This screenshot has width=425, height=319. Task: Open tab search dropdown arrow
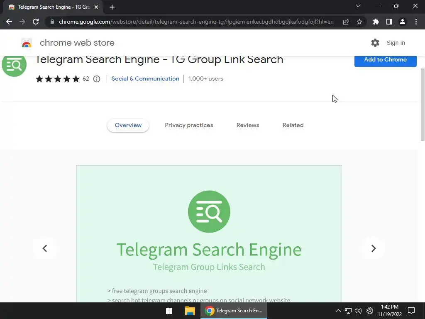tap(358, 6)
